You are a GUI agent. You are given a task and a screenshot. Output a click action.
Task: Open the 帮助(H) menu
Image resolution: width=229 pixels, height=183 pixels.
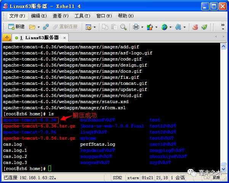[x=126, y=16]
